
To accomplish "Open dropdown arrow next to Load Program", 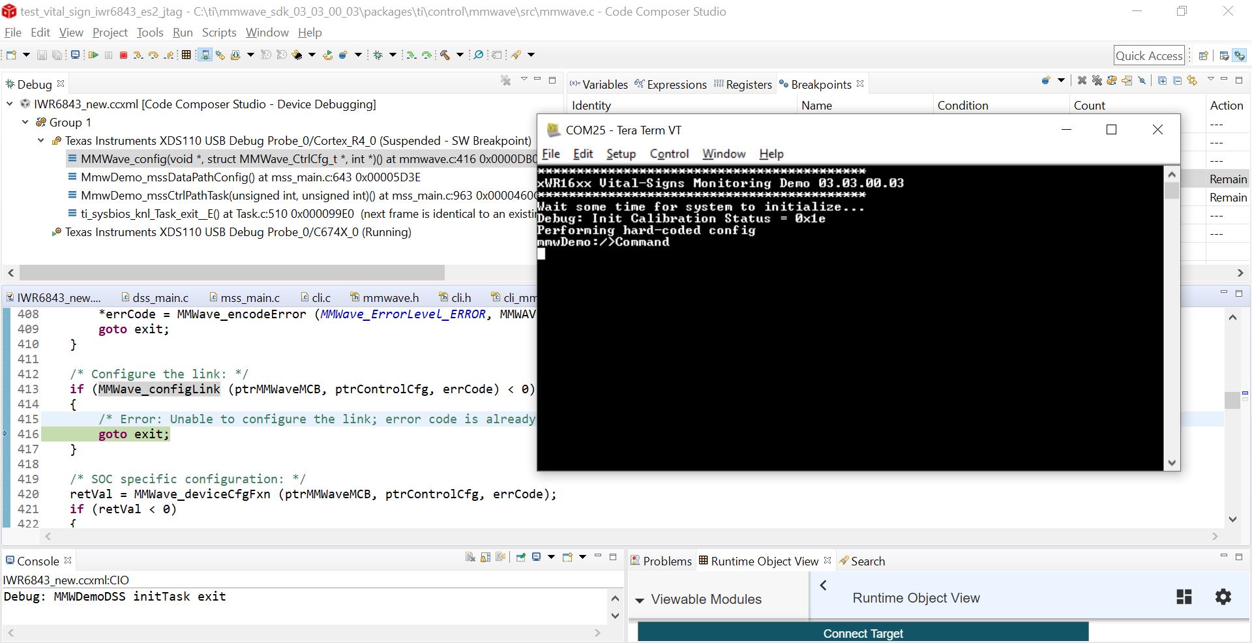I will pos(312,55).
